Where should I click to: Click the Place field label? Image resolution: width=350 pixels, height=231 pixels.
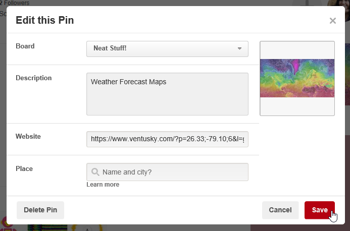(24, 169)
